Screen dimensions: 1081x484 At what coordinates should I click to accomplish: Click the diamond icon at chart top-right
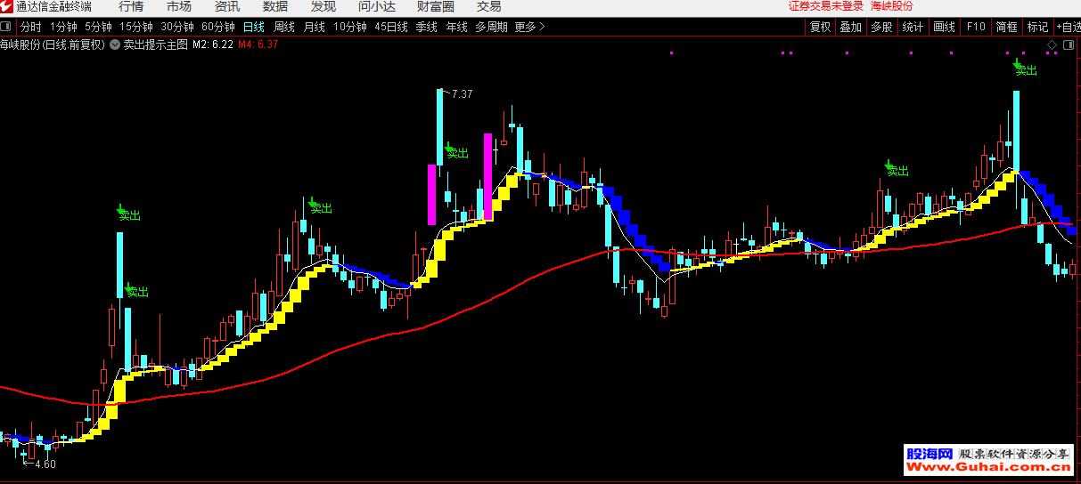1052,44
